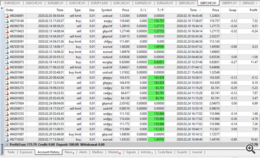Click the order icon for 492530185

pos(7,52)
